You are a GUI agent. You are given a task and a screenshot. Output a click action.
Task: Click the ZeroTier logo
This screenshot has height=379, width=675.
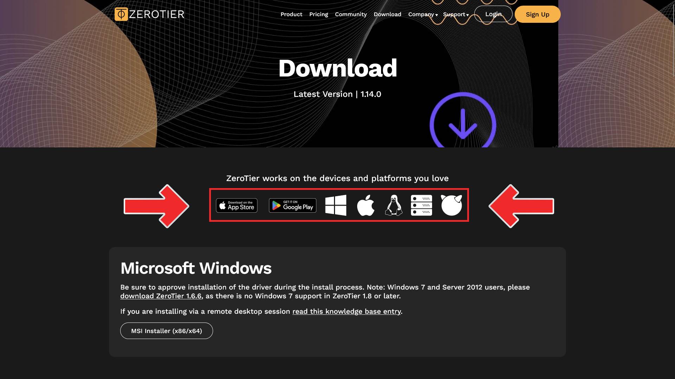coord(149,14)
